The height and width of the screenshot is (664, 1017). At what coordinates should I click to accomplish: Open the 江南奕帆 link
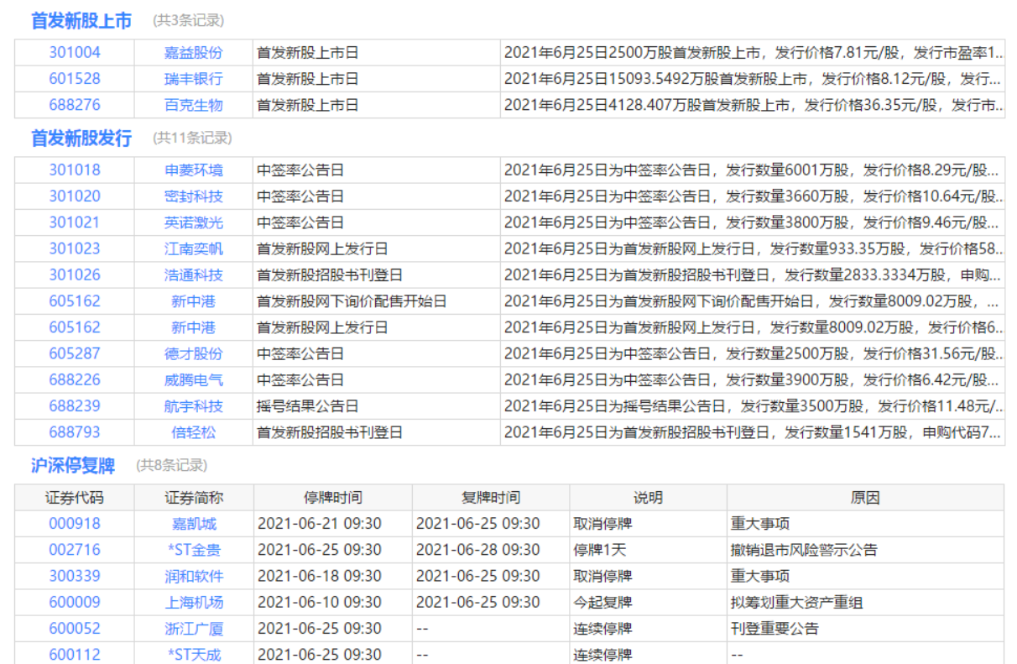tap(193, 248)
